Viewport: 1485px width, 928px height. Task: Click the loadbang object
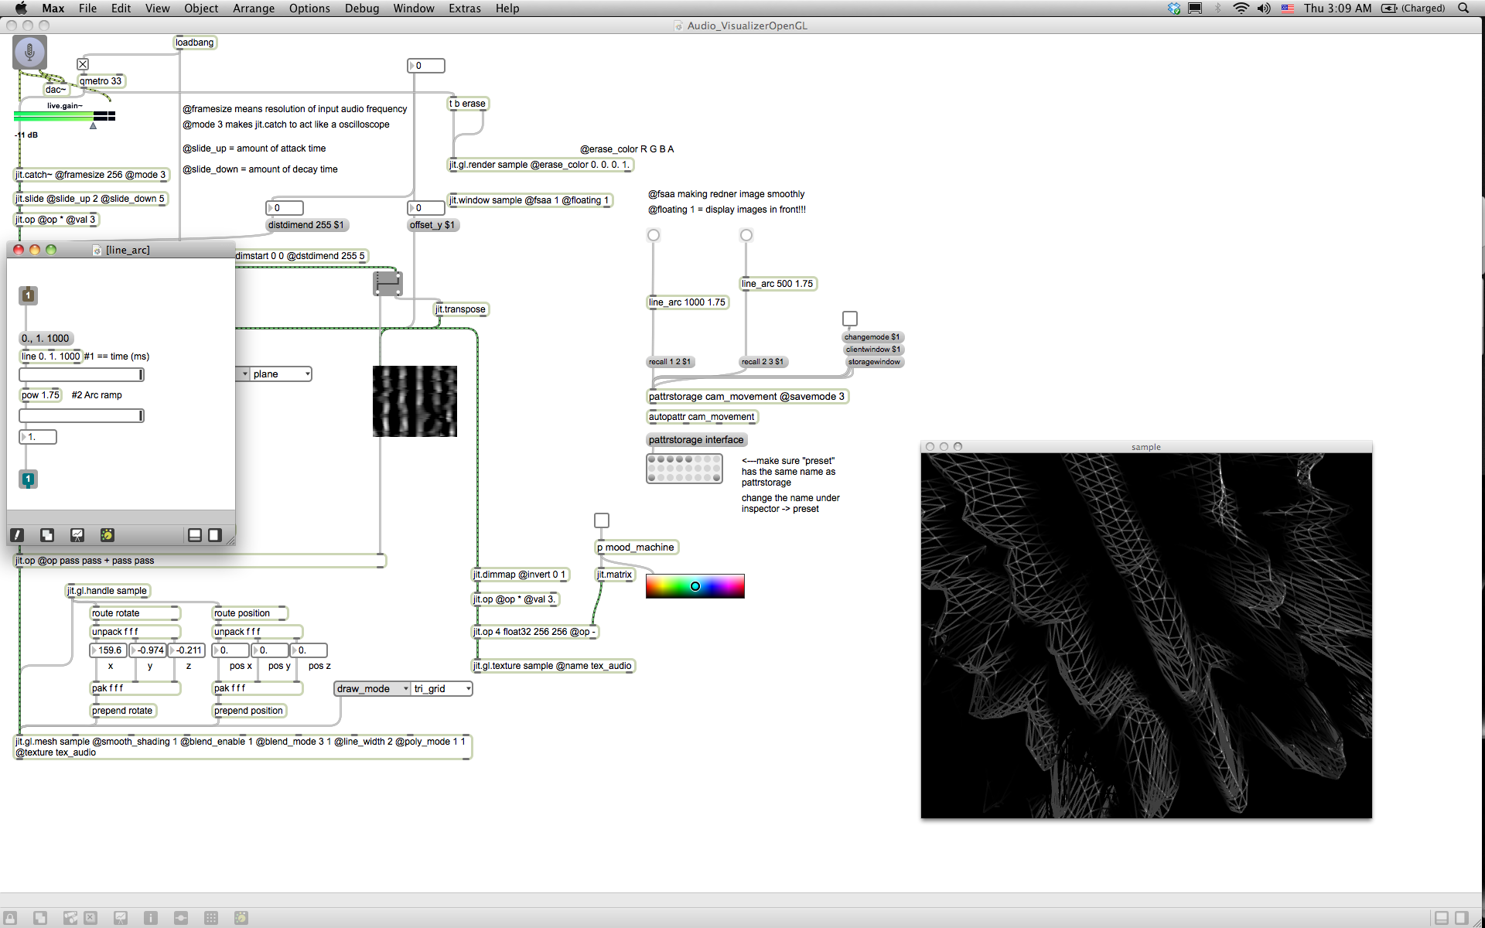pyautogui.click(x=195, y=43)
